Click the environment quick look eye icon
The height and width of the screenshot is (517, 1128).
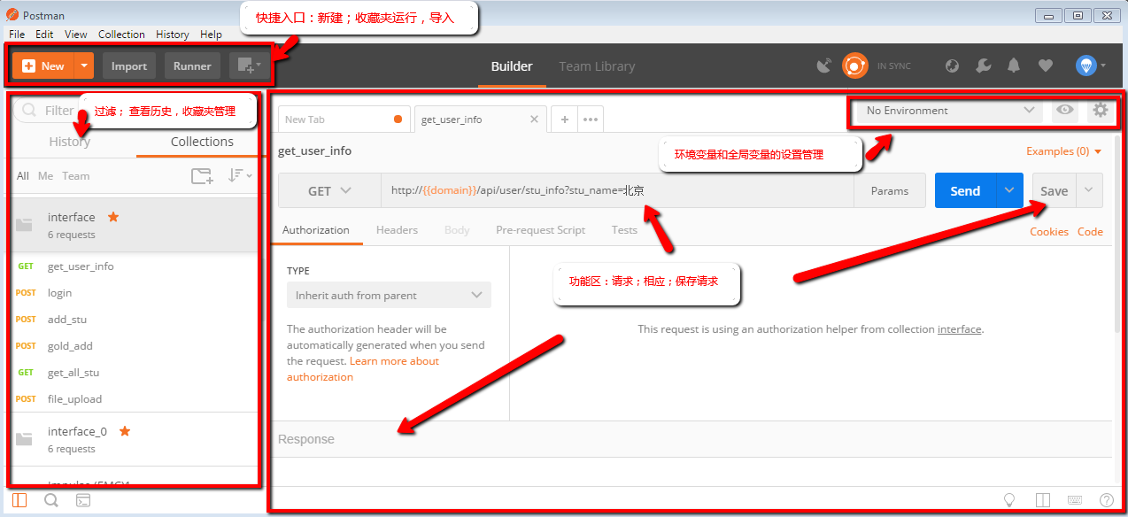tap(1065, 110)
